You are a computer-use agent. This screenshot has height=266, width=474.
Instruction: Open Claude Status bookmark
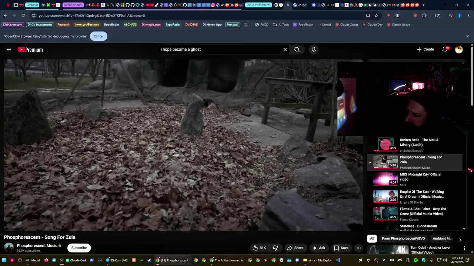347,25
